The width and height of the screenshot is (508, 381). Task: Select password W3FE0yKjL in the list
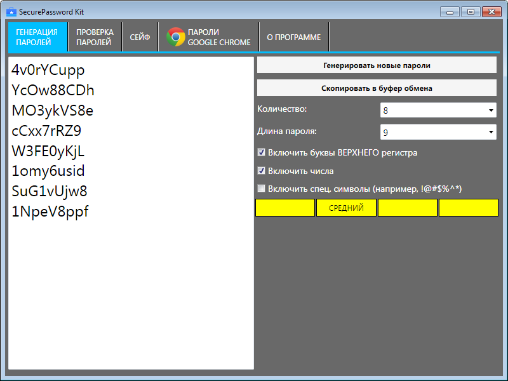click(48, 151)
